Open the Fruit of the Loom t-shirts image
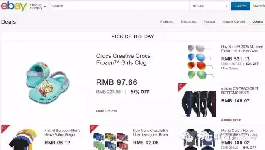The image size is (265, 150). click(23, 139)
